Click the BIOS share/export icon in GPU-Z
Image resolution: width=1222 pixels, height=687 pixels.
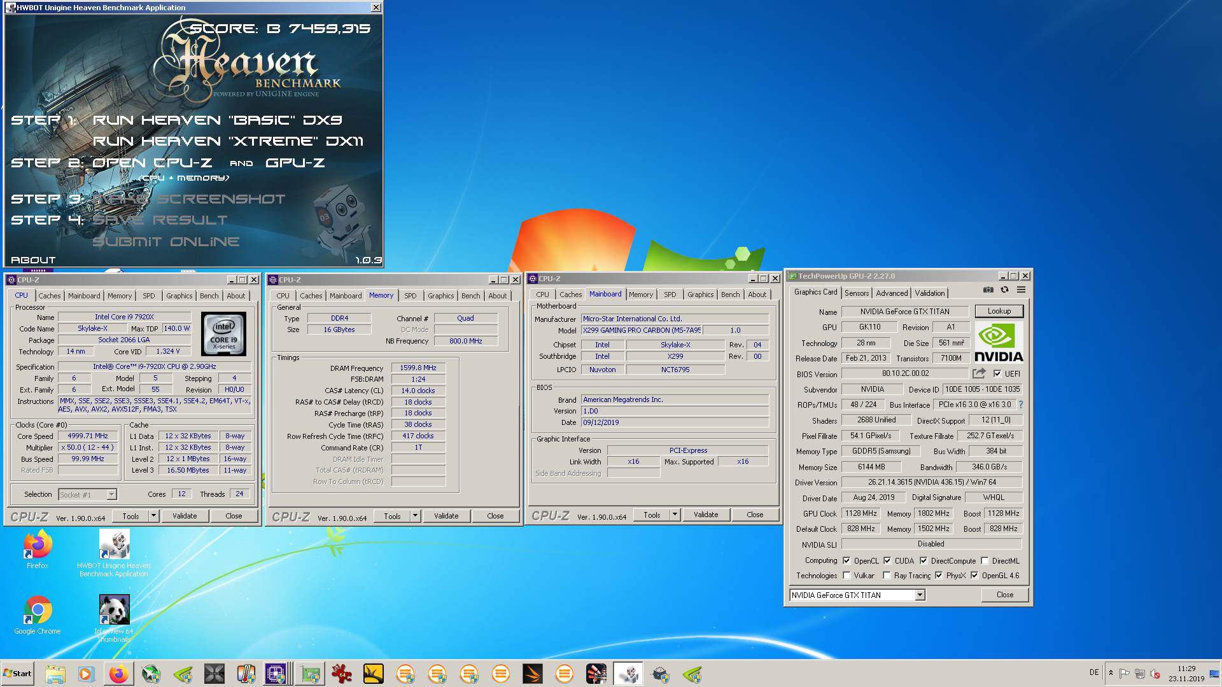coord(979,373)
